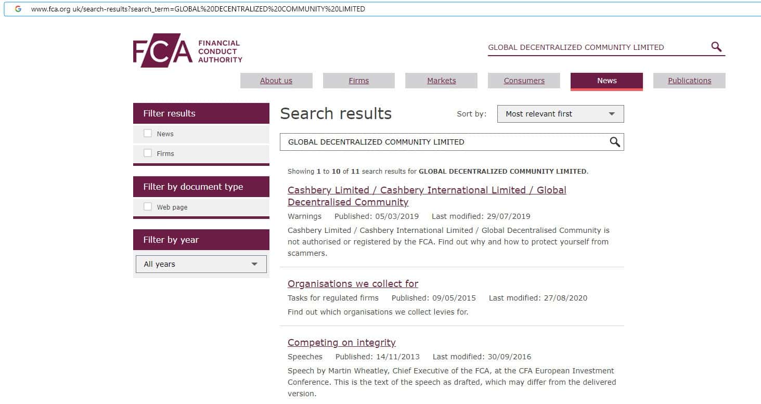Open the Sort by dropdown
The width and height of the screenshot is (761, 404).
pyautogui.click(x=560, y=114)
